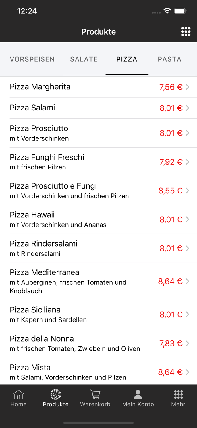Expand Pizza Mediterranea with its disclosure arrow
197x428 pixels.
point(188,281)
